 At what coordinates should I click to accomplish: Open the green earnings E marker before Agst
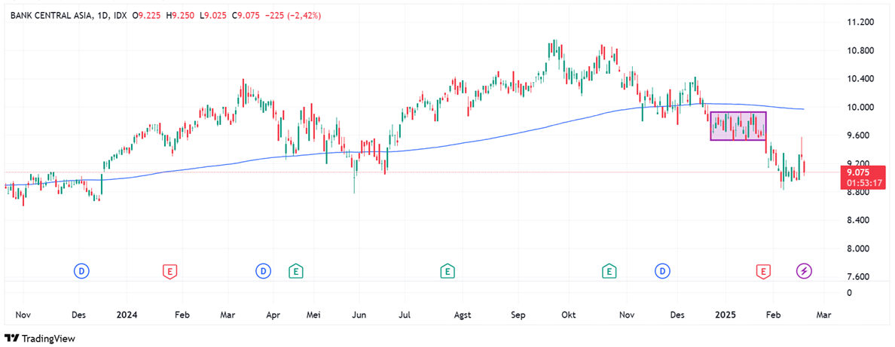coord(447,271)
